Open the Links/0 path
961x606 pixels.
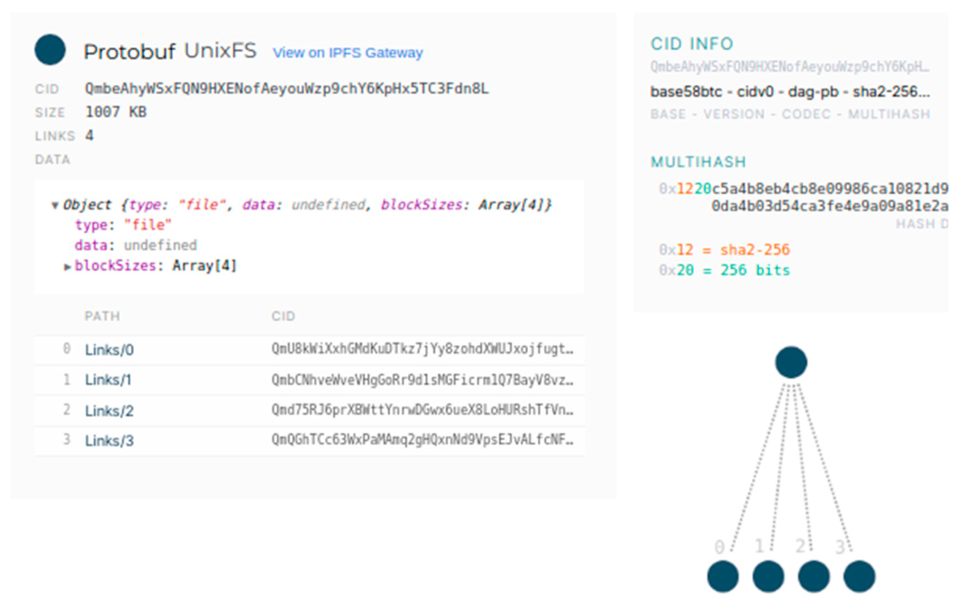coord(109,350)
